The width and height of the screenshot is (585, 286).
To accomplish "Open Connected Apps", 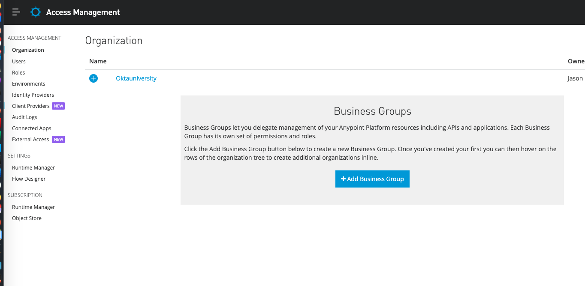I will [31, 128].
